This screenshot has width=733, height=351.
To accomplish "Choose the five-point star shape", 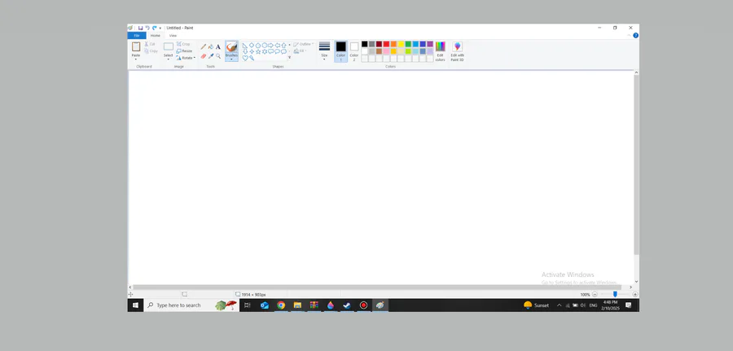I will tap(258, 51).
